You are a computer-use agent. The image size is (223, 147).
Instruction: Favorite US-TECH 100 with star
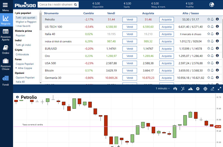pos(208,26)
